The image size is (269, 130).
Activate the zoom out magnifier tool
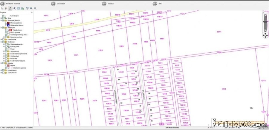[35, 8]
